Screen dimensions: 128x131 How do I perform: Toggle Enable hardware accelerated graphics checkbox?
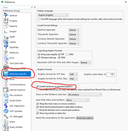point(38,86)
